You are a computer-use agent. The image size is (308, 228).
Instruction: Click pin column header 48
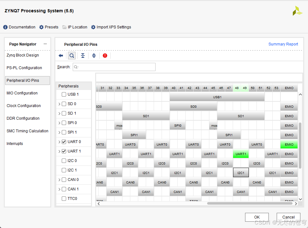click(x=237, y=88)
